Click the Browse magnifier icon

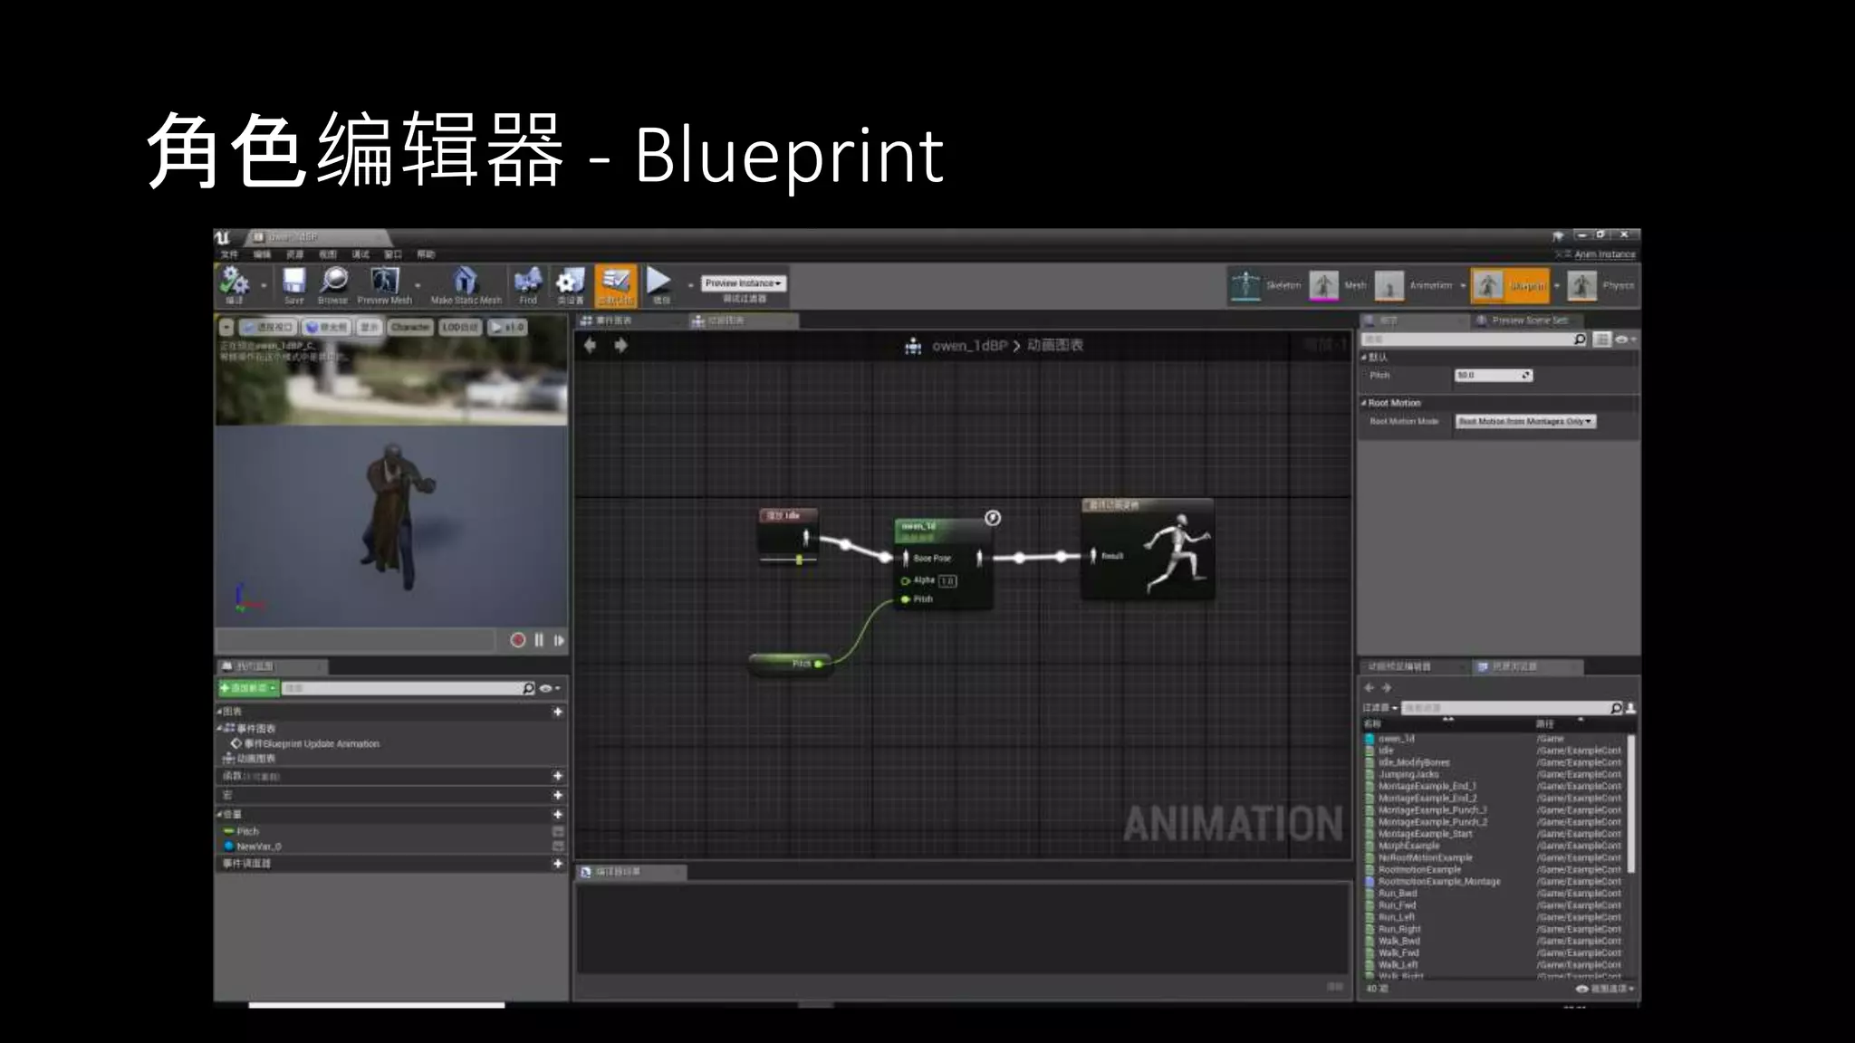tap(333, 280)
